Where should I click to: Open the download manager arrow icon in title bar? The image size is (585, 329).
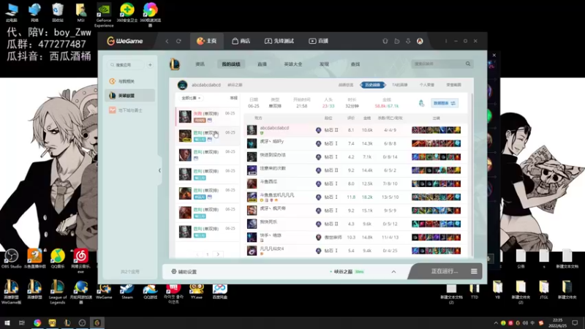(x=408, y=41)
